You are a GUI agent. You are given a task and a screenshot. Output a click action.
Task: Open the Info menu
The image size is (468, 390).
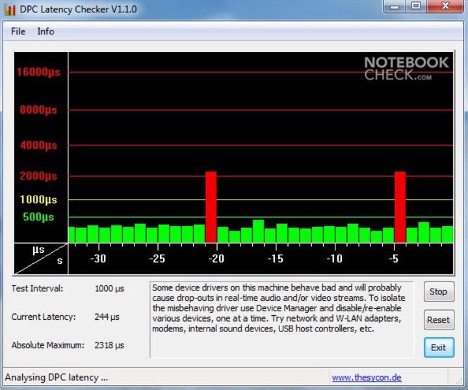point(45,31)
